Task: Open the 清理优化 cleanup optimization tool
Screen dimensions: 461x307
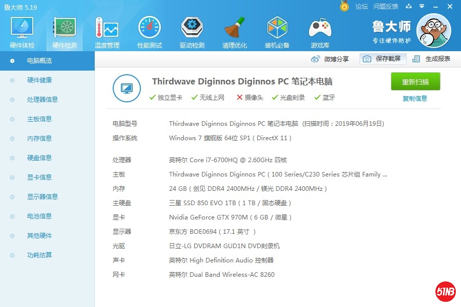Action: click(234, 31)
